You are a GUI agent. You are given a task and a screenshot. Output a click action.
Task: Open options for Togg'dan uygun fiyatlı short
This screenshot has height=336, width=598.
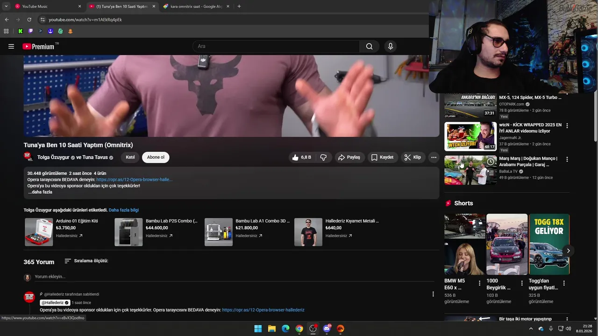coord(564,283)
